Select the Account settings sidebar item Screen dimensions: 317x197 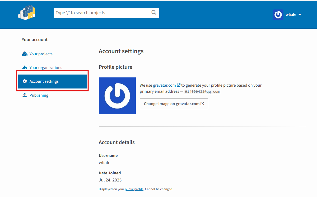[44, 81]
